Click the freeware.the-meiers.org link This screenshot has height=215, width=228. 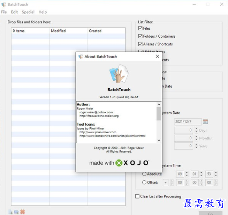click(x=99, y=116)
